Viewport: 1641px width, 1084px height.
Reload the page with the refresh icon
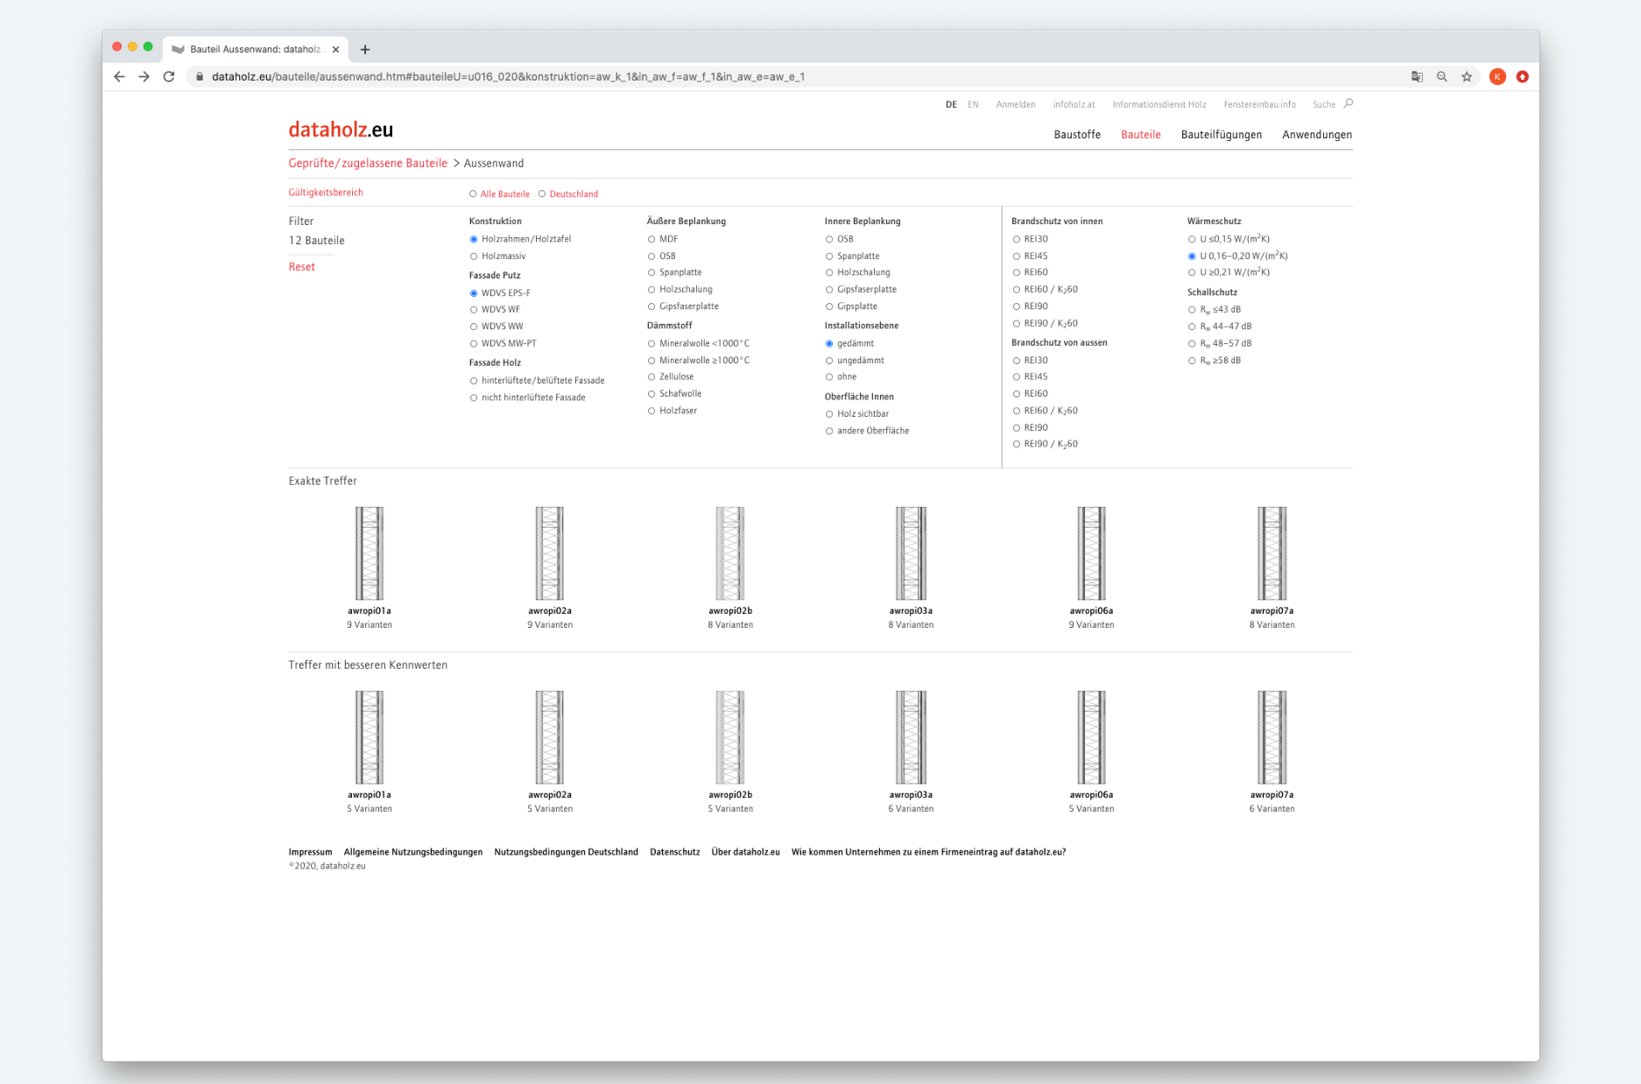[169, 77]
